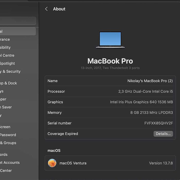Select the highlighted General sidebar item
This screenshot has height=180, width=180.
coord(18,31)
